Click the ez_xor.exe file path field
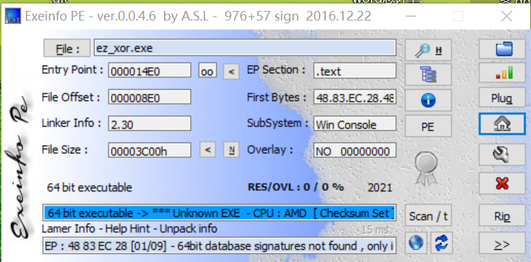531x262 pixels. coord(245,48)
